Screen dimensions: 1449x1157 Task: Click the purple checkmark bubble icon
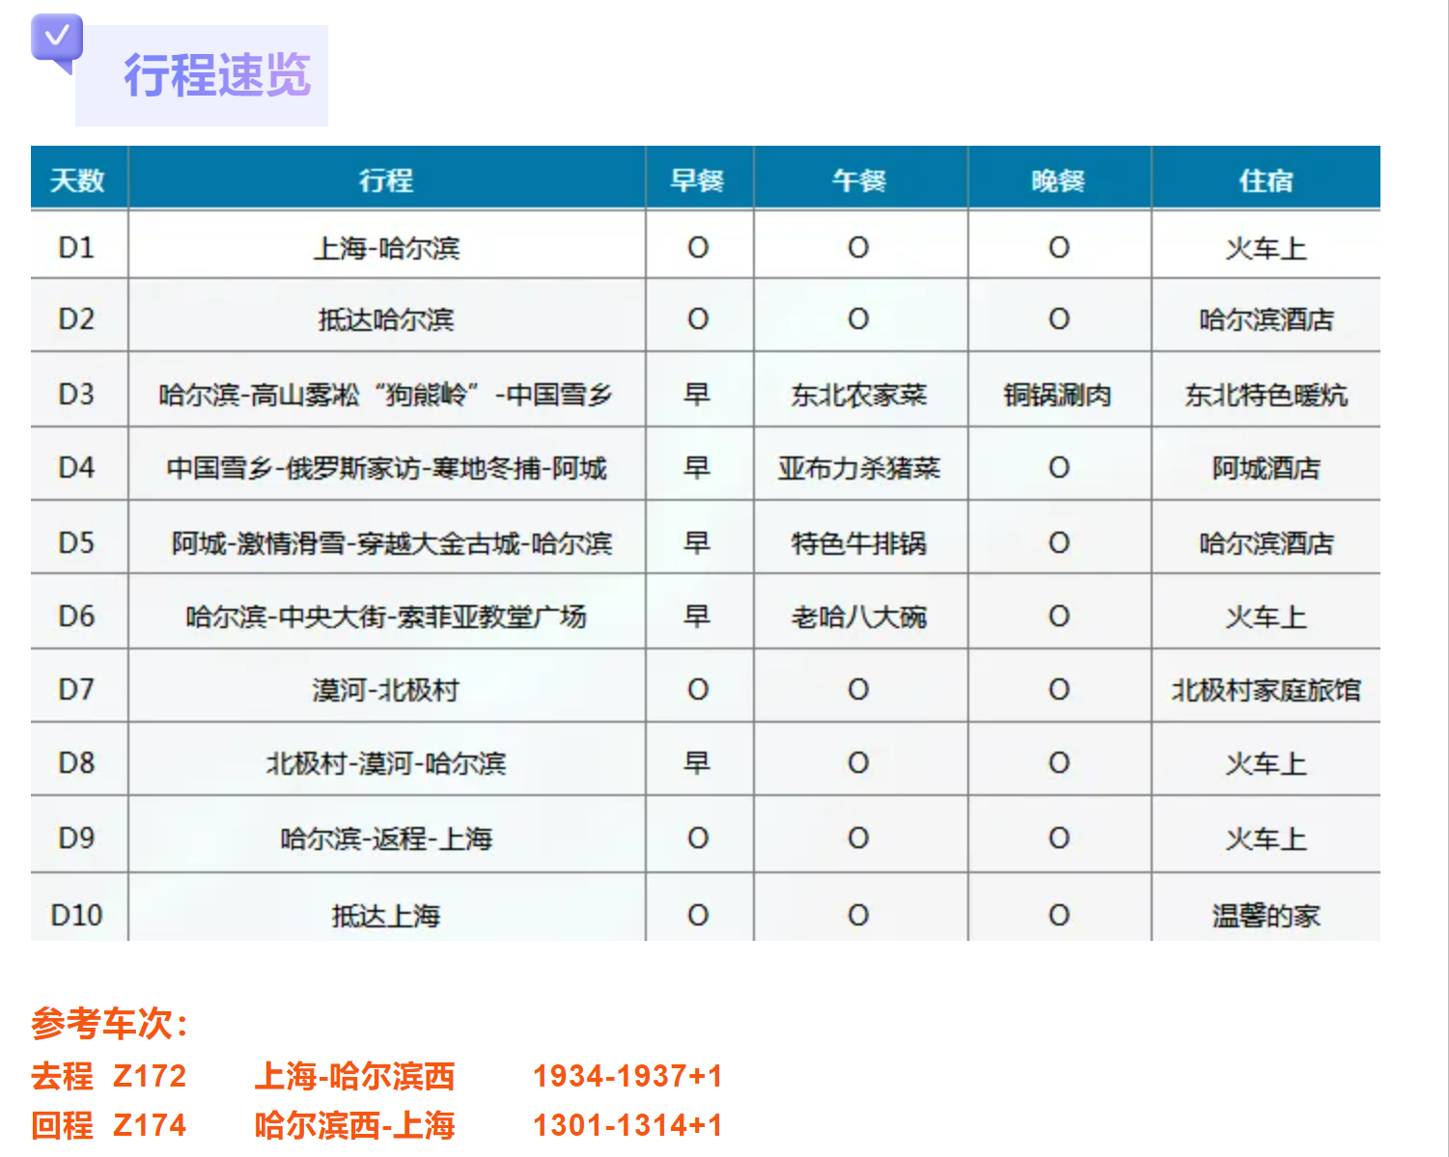point(57,41)
